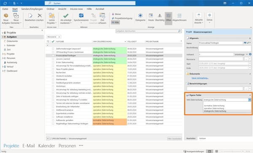Check the box for Off-Boarding Prozess bestimmen
The height and width of the screenshot is (153, 253).
point(53,52)
